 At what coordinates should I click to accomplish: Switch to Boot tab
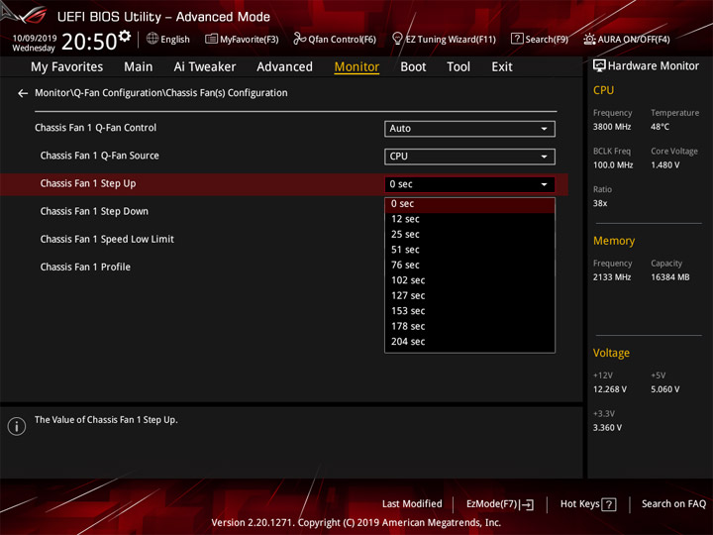[x=413, y=67]
